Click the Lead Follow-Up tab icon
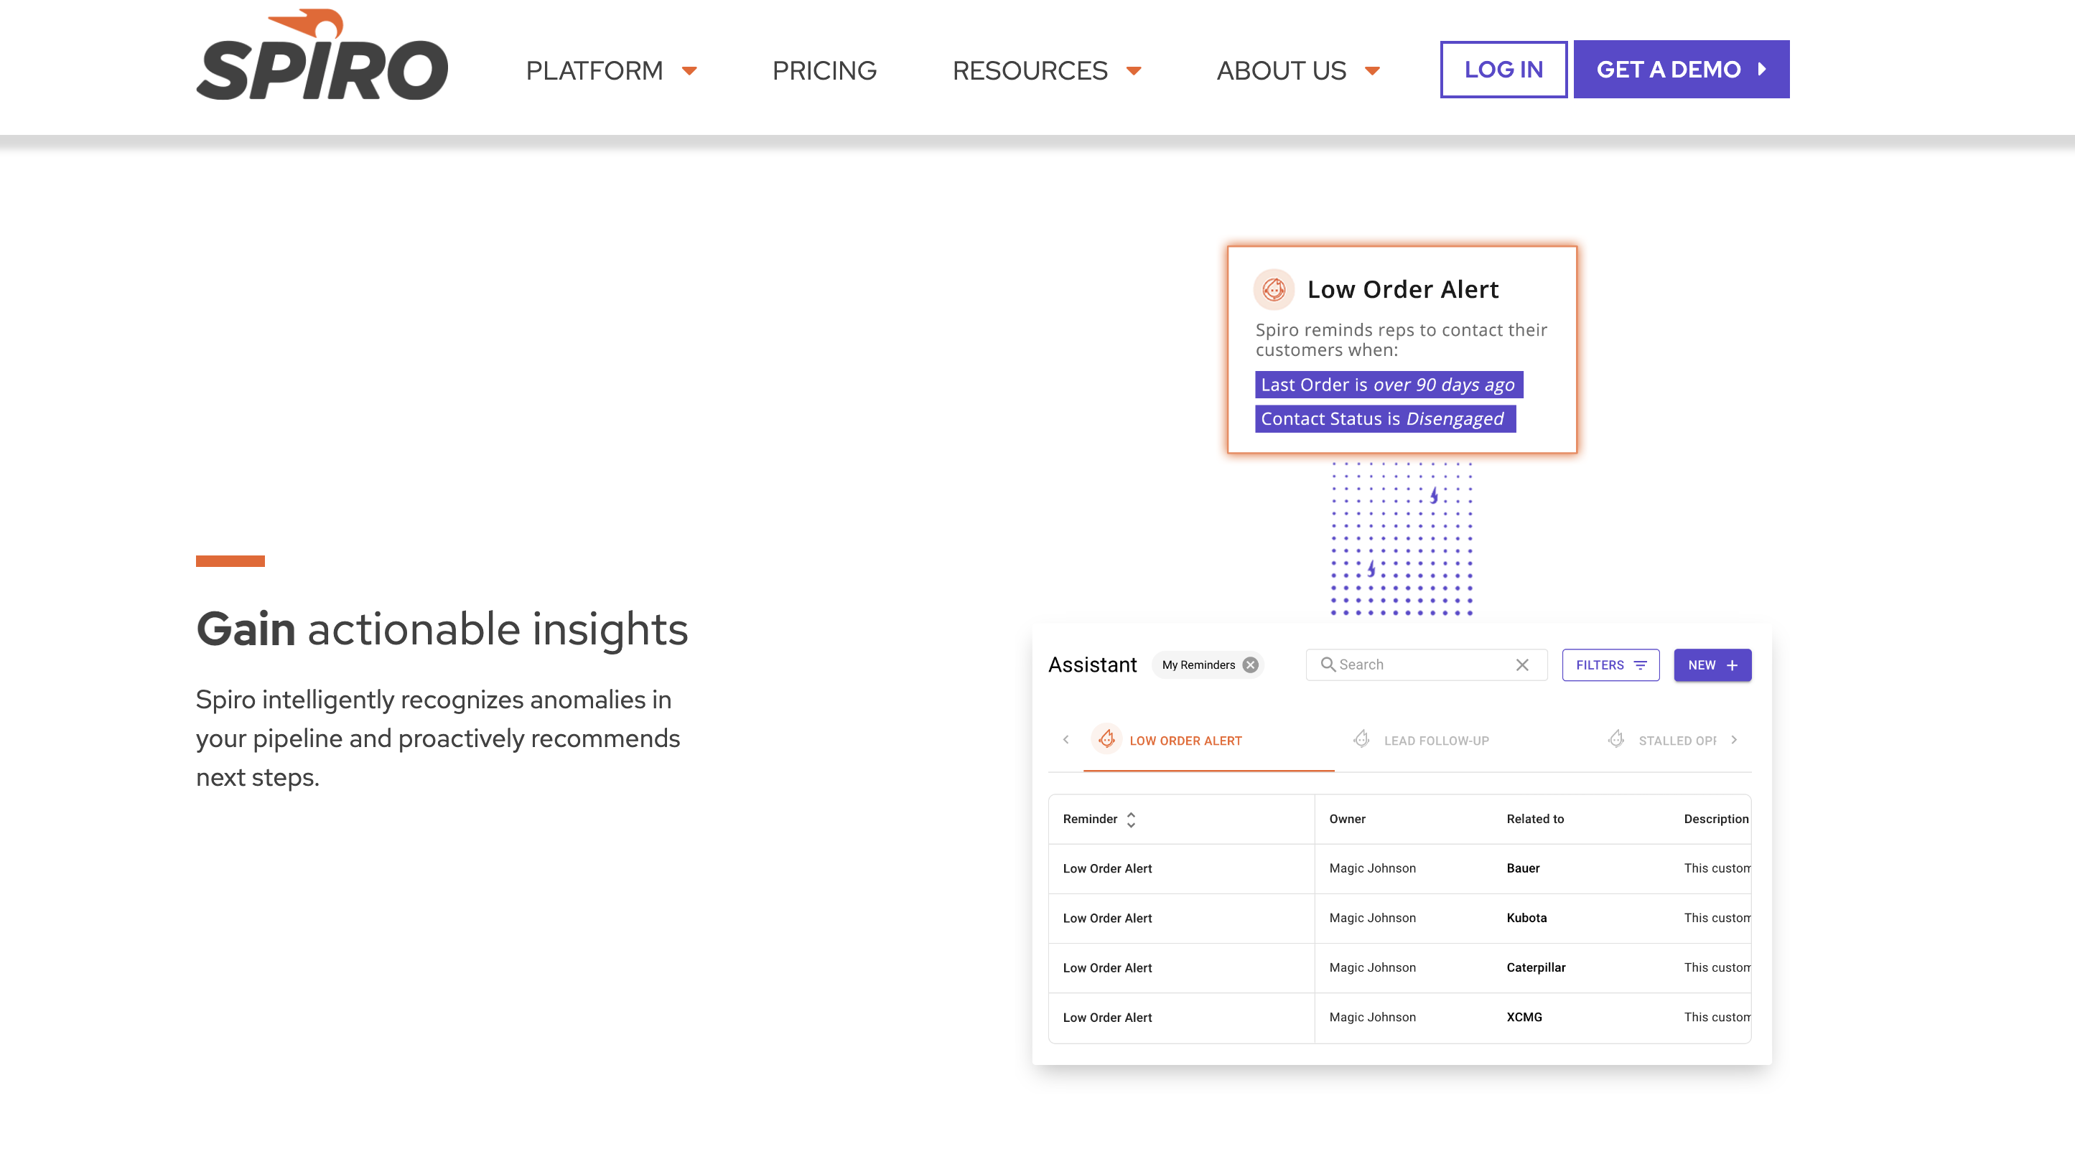This screenshot has width=2075, height=1164. [1361, 739]
